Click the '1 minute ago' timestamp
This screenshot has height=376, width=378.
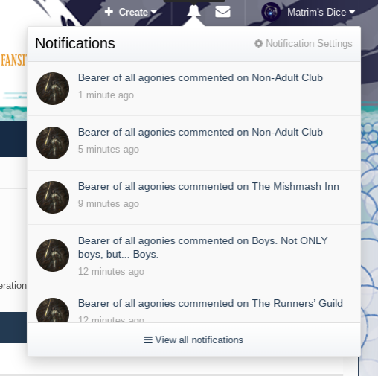click(106, 95)
